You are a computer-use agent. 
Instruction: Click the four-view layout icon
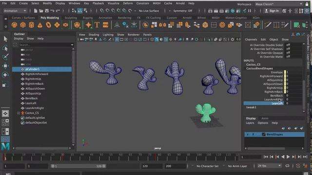click(5, 122)
